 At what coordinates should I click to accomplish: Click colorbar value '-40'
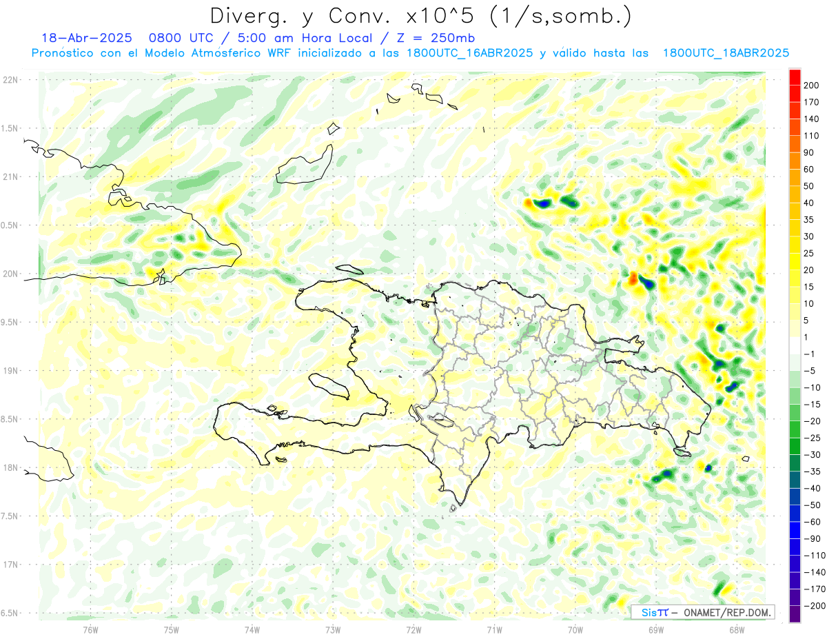point(811,488)
